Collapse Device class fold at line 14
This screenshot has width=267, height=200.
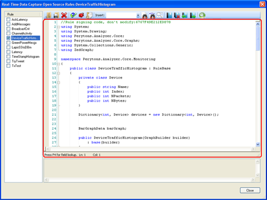[59, 82]
